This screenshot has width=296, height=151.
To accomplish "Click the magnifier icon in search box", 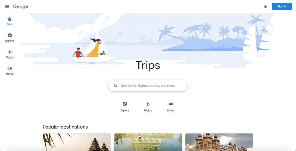I will (116, 86).
